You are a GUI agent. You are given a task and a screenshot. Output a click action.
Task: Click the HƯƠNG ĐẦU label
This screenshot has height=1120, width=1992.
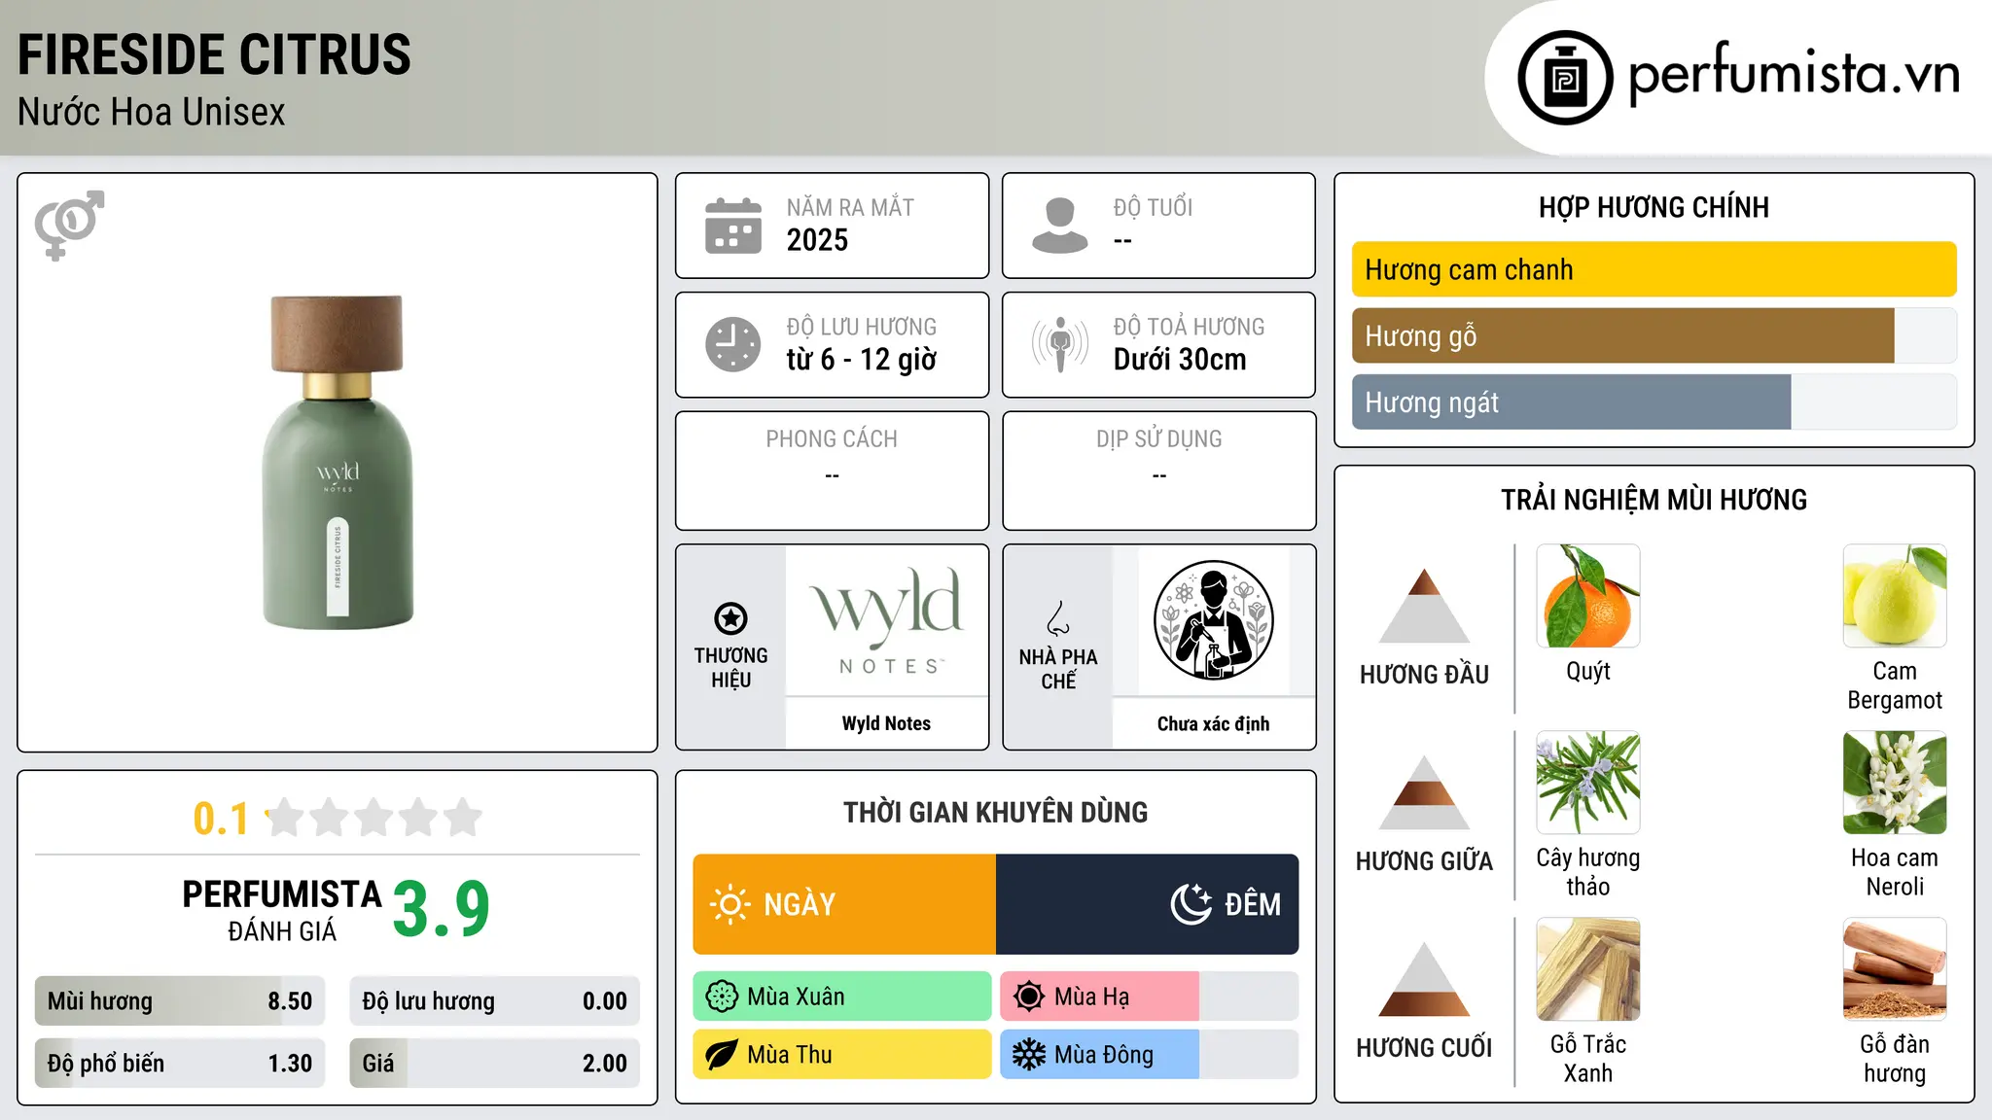tap(1424, 675)
